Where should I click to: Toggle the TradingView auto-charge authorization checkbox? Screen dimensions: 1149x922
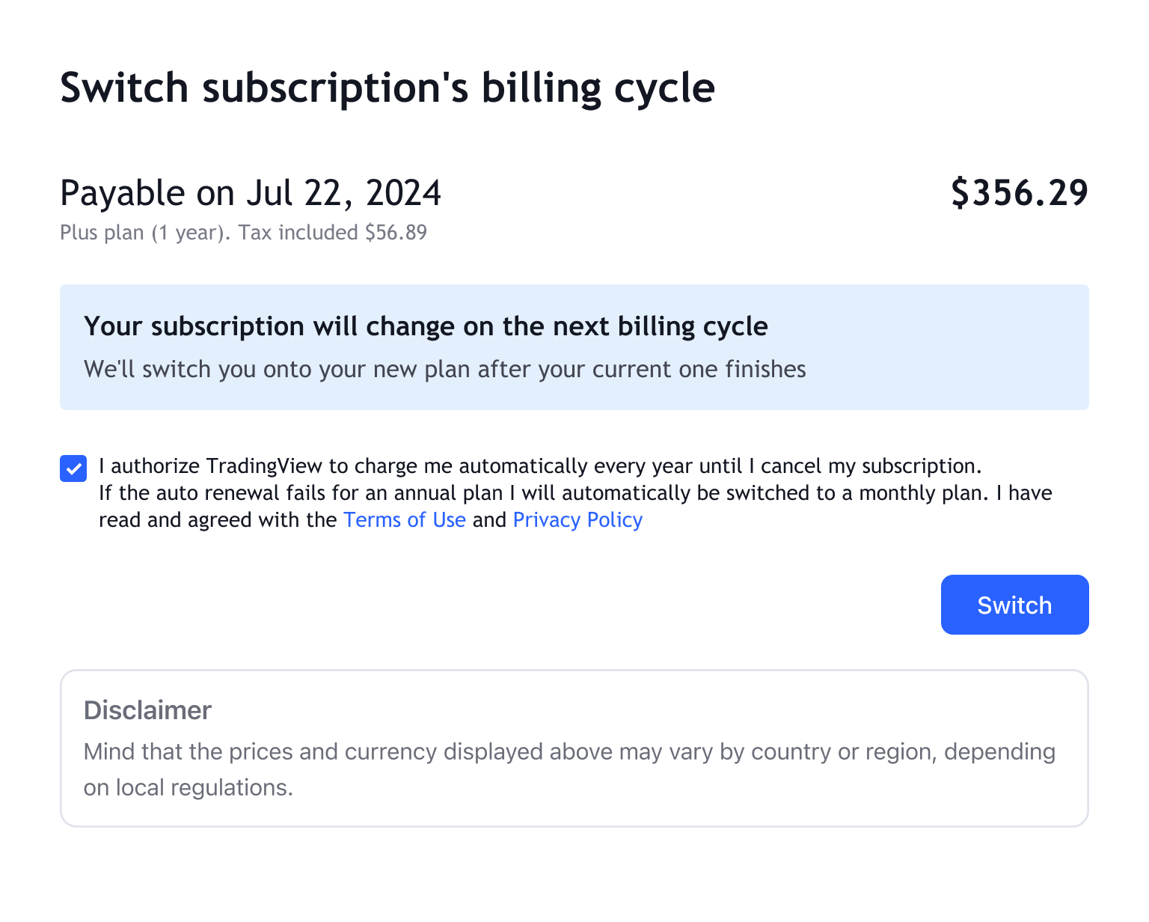(x=73, y=469)
